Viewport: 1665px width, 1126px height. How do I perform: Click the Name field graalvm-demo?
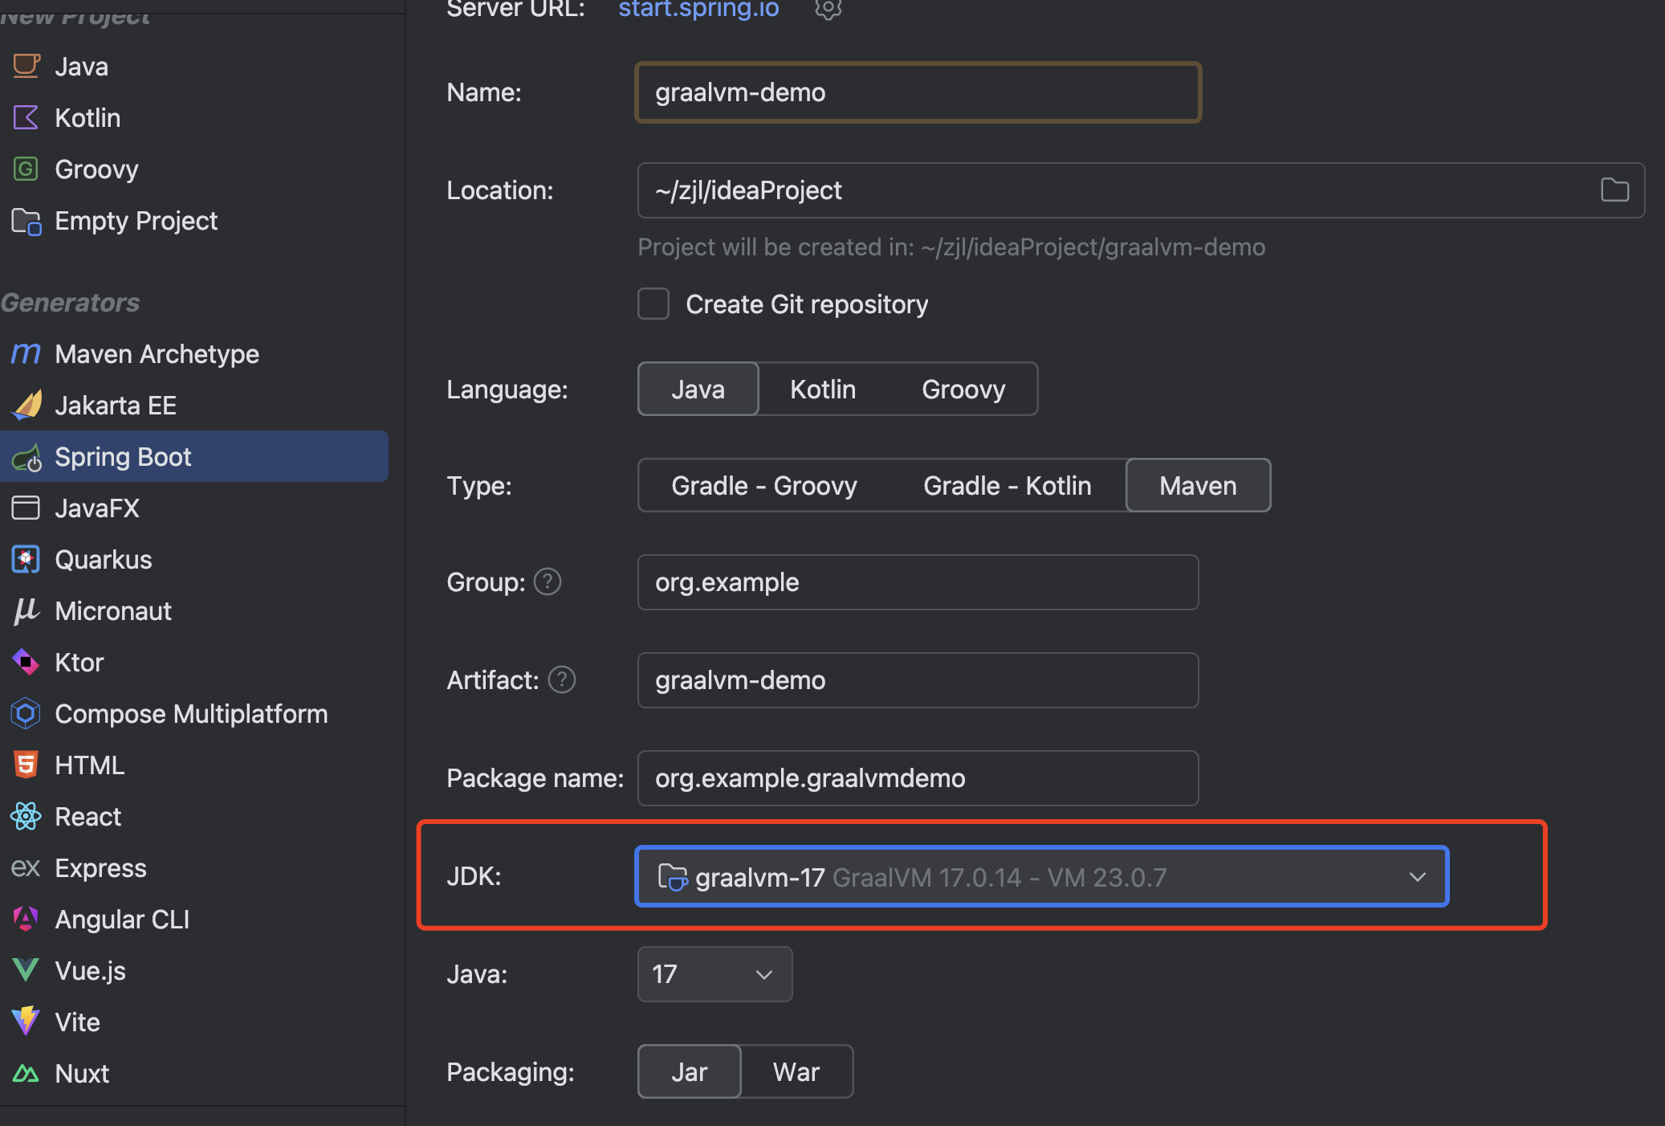[x=918, y=92]
